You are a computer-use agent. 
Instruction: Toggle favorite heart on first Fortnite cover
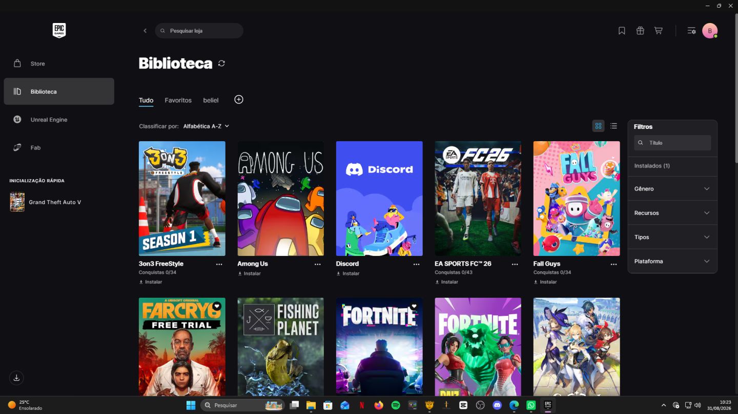coord(414,306)
